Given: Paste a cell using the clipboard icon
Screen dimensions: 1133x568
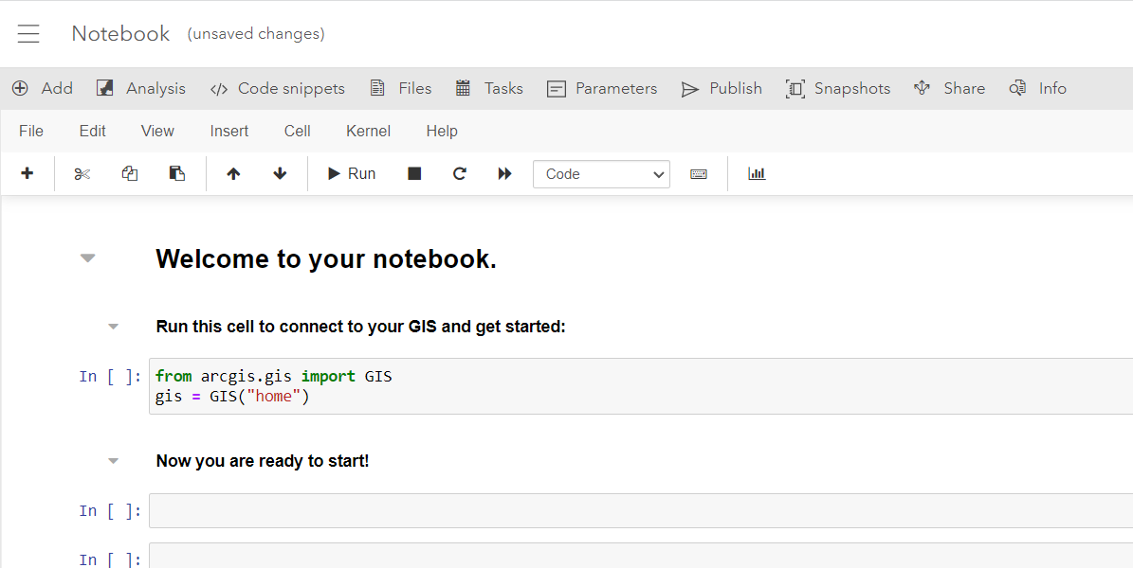Looking at the screenshot, I should pyautogui.click(x=176, y=173).
